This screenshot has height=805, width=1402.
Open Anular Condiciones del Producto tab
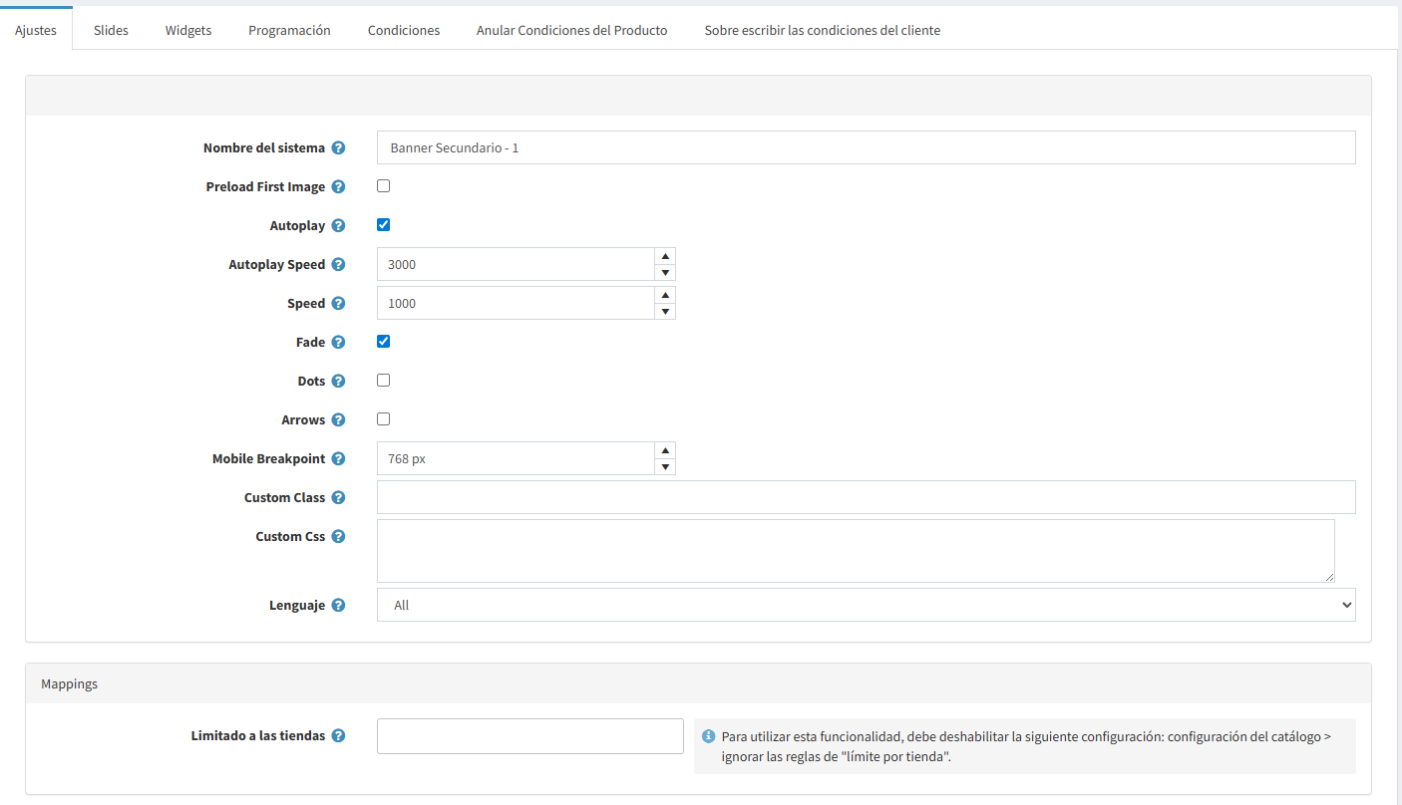[x=571, y=30]
